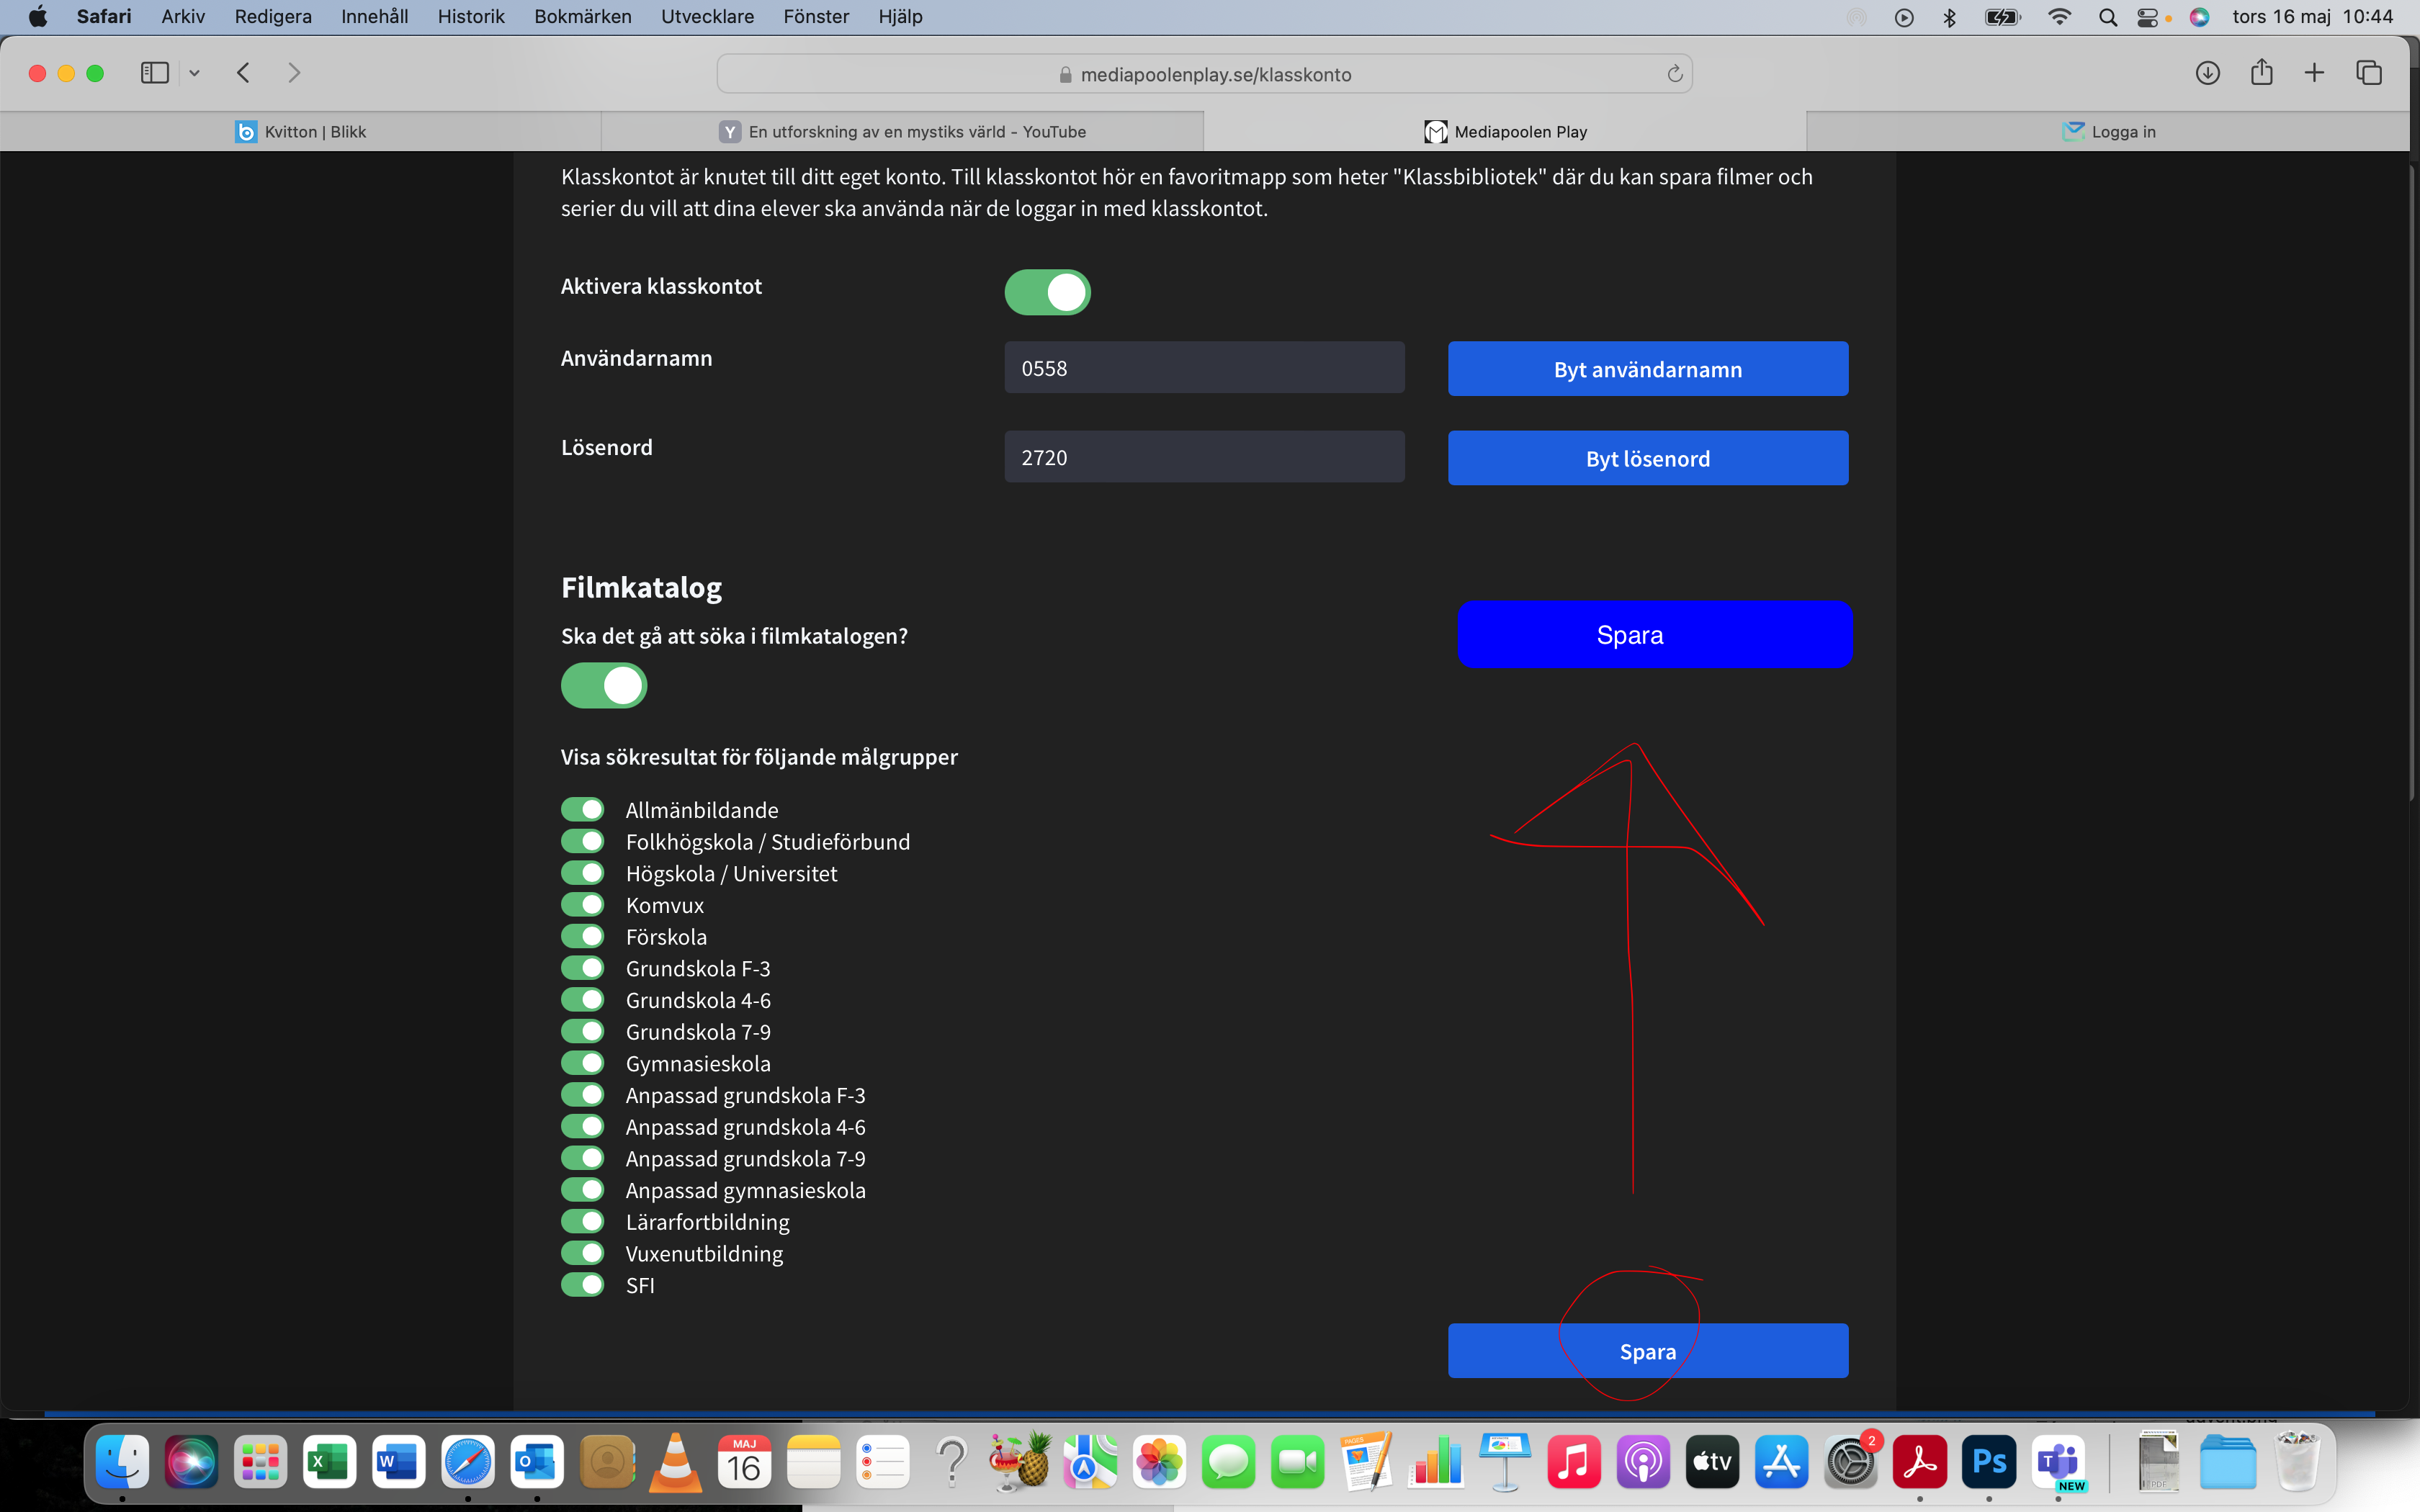Viewport: 2420px width, 1512px height.
Task: Click the Byt lösenord button
Action: tap(1647, 458)
